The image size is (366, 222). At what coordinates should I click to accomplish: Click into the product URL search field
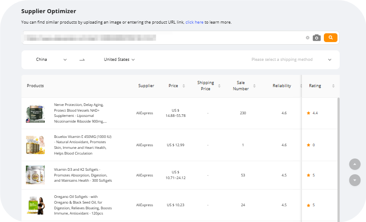pyautogui.click(x=162, y=38)
